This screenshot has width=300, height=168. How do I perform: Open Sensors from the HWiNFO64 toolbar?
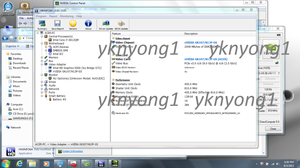(x=73, y=25)
